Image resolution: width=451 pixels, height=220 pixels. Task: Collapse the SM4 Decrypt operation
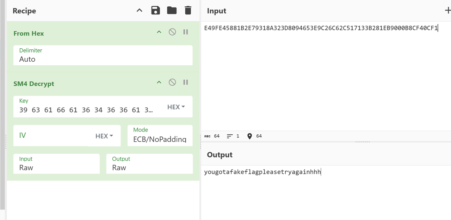159,82
